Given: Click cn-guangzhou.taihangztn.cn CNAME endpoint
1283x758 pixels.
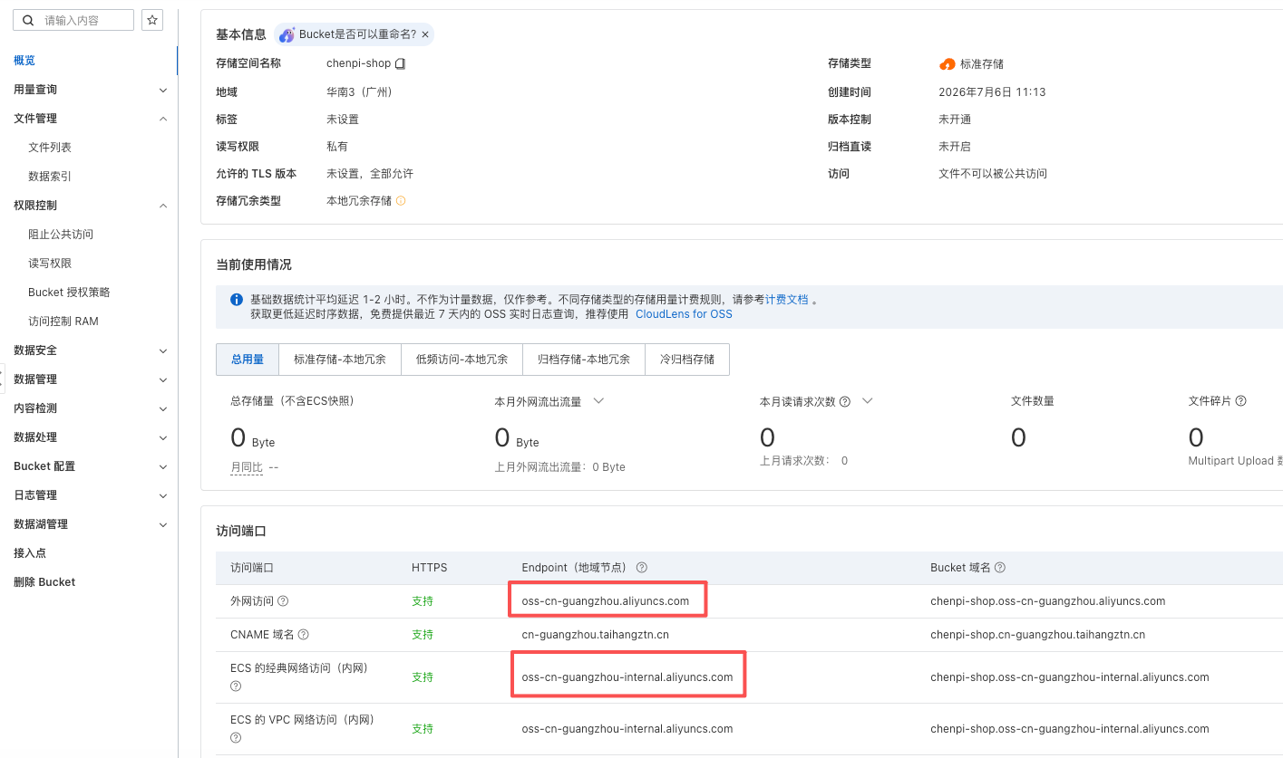Looking at the screenshot, I should pos(596,635).
